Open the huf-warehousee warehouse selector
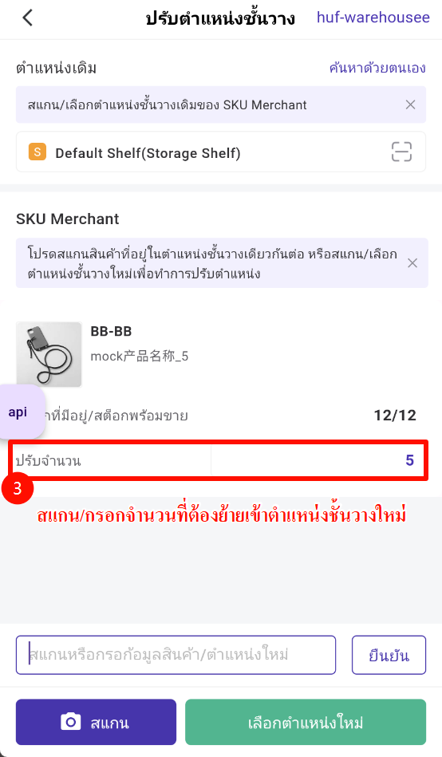The height and width of the screenshot is (757, 442). [373, 18]
